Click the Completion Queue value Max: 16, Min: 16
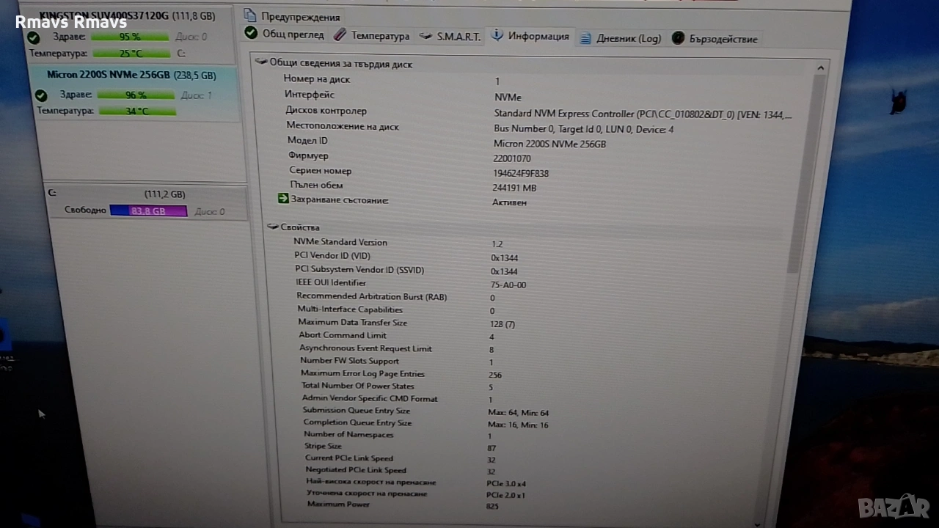This screenshot has height=528, width=939. (x=518, y=425)
